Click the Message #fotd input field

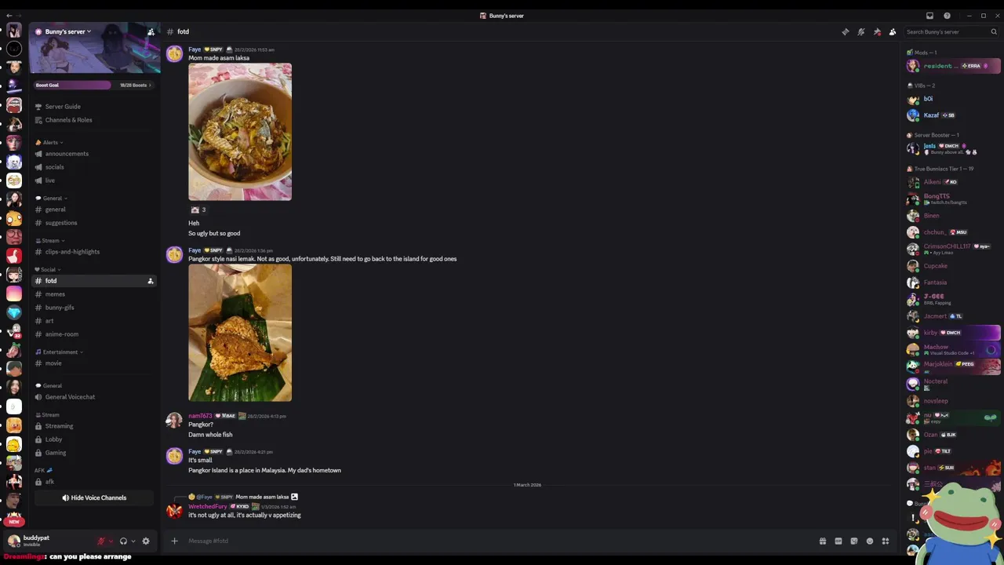[x=498, y=541]
